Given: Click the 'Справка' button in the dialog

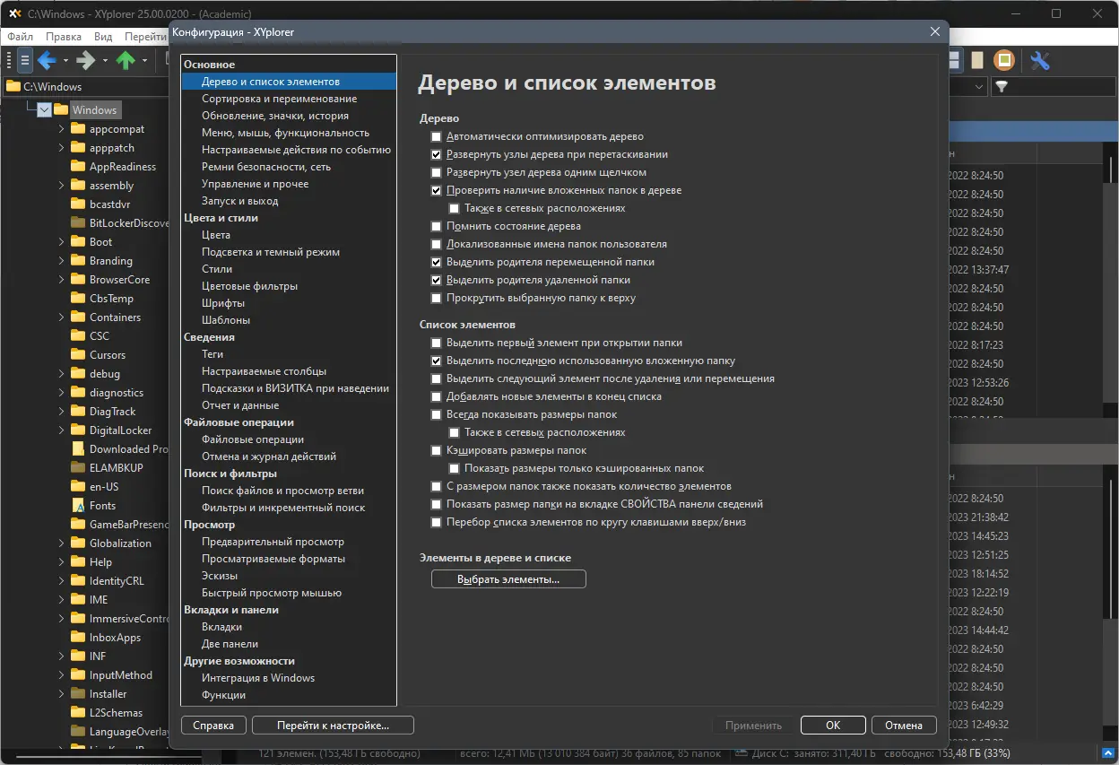Looking at the screenshot, I should [x=213, y=725].
